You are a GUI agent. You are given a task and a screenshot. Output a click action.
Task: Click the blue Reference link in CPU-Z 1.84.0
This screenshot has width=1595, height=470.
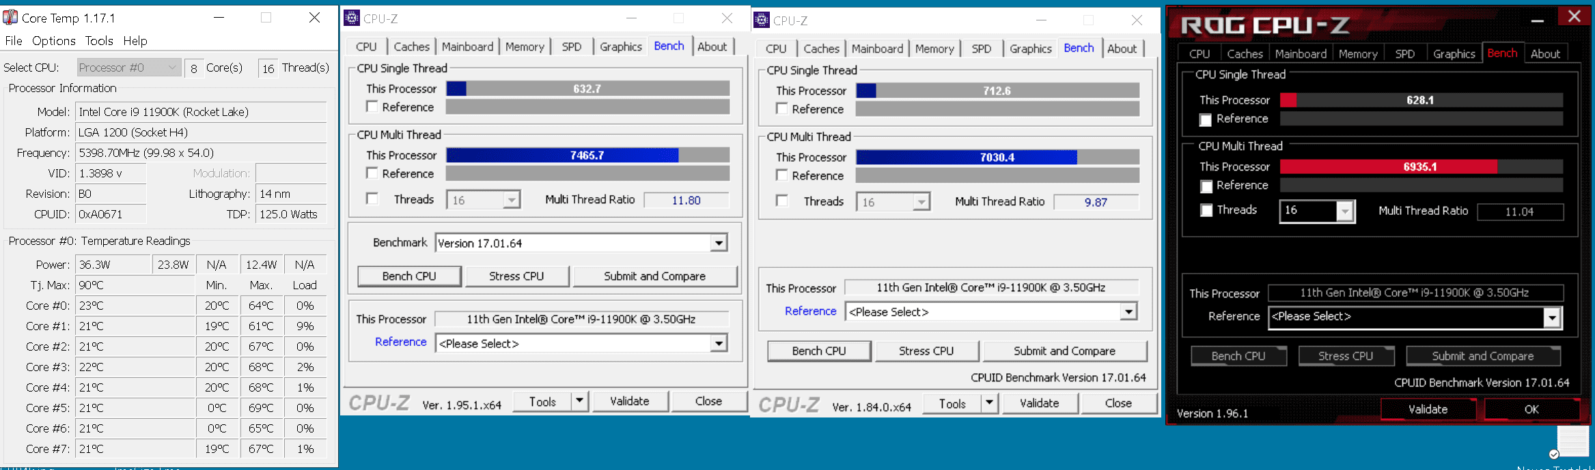810,310
